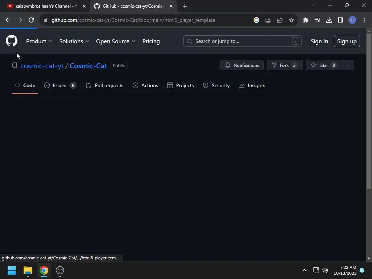This screenshot has width=372, height=279.
Task: Switch to calabvmbros haah's Channel tab
Action: 45,6
